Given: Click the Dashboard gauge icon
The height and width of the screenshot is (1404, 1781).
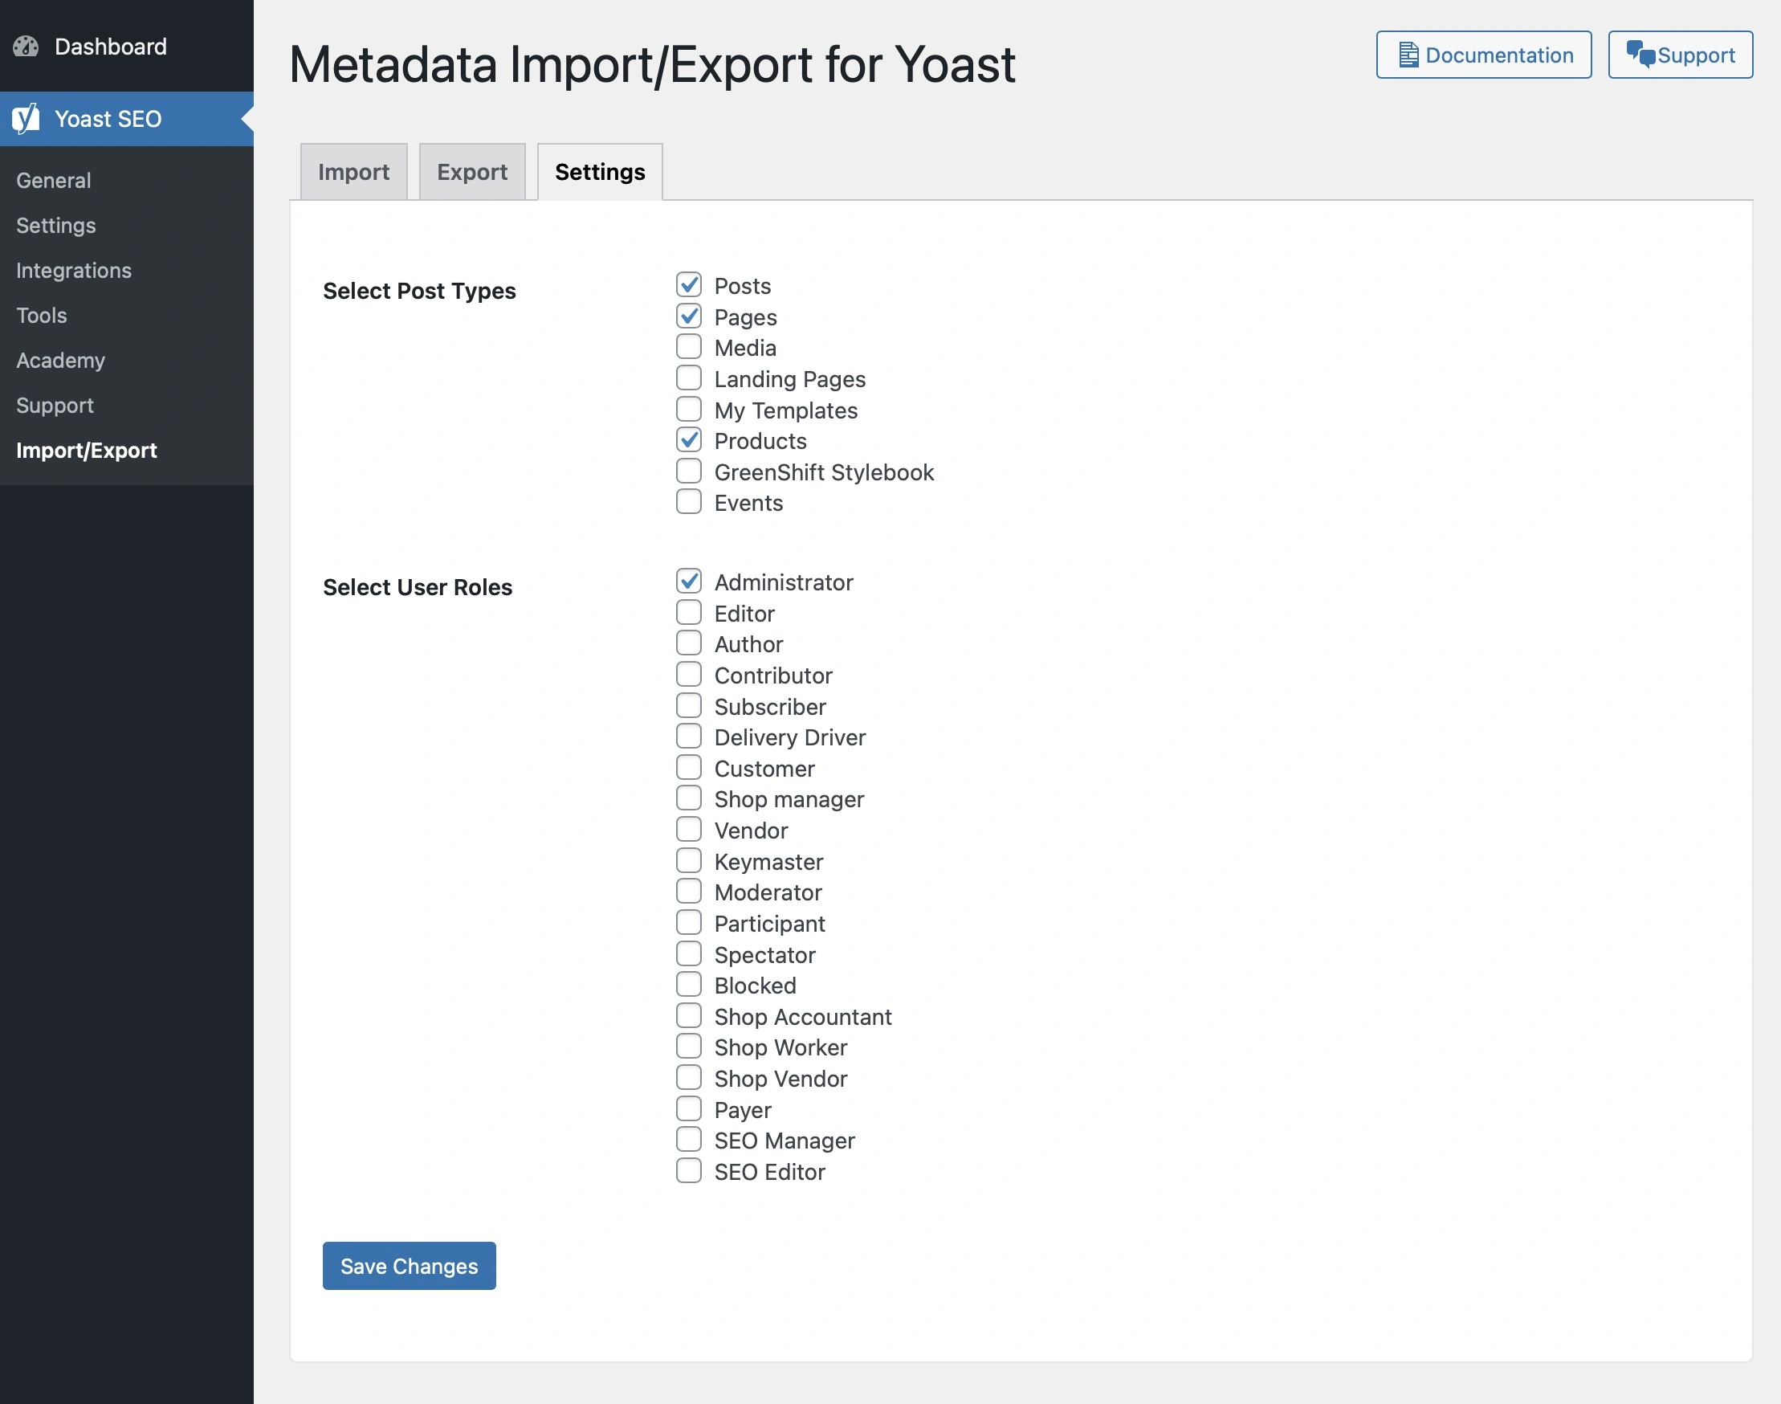Looking at the screenshot, I should coord(26,46).
